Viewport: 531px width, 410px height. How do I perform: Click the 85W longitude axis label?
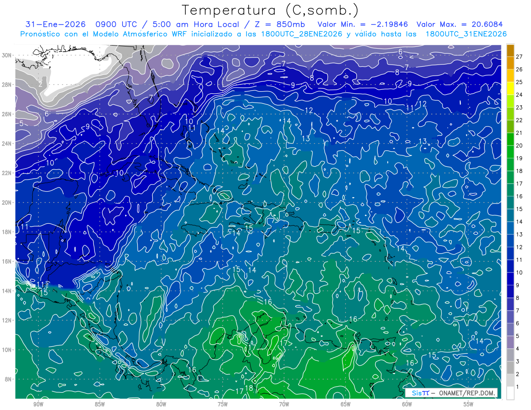100,405
